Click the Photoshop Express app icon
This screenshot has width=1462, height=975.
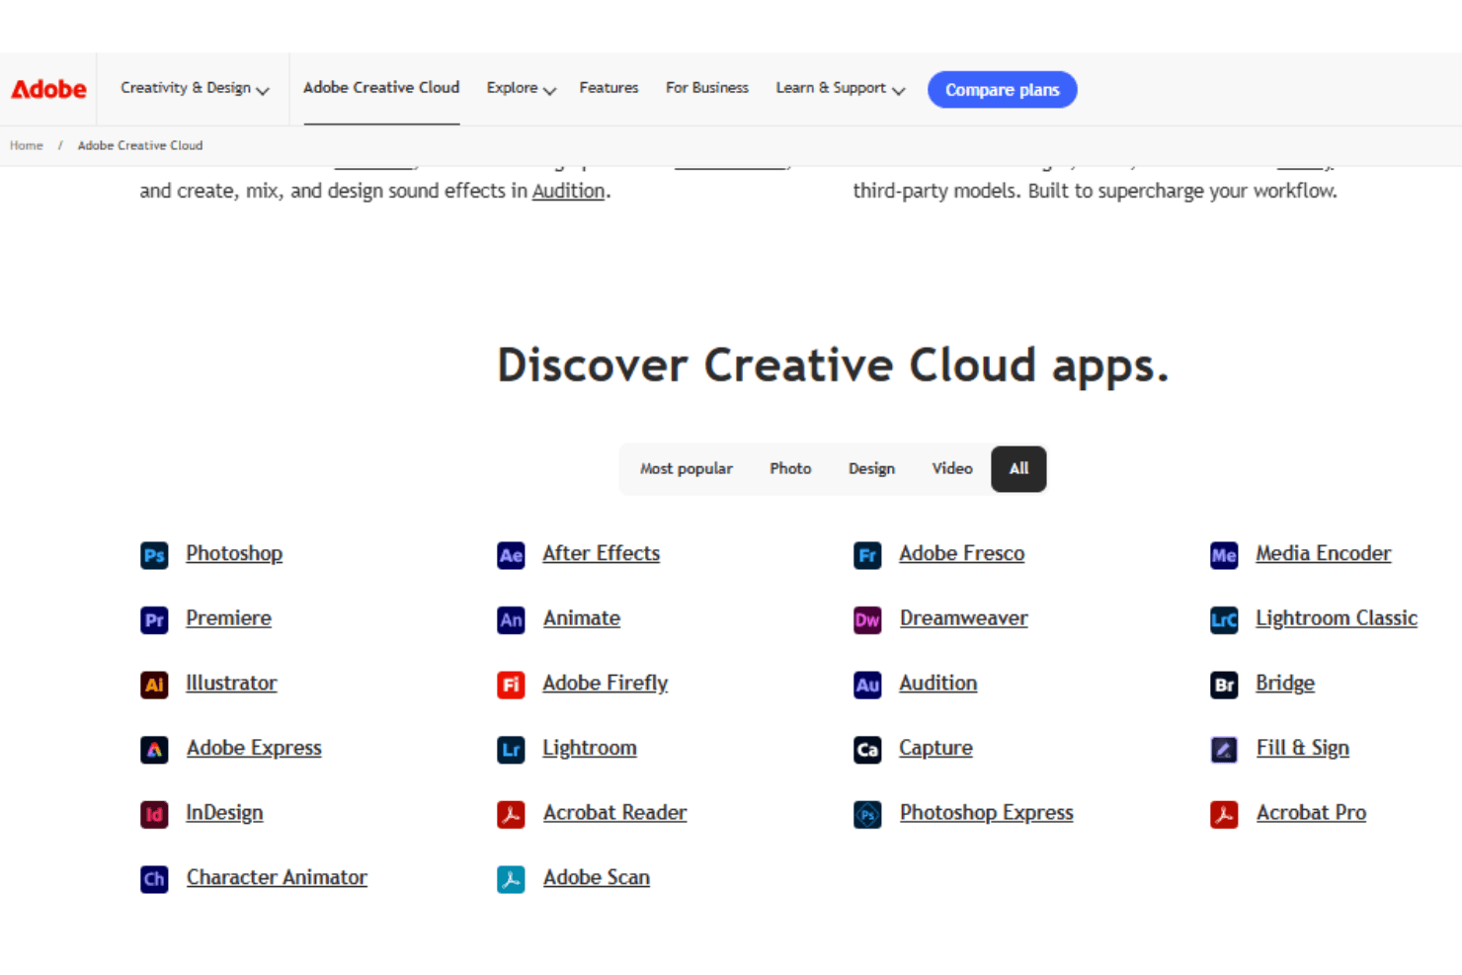click(x=867, y=815)
